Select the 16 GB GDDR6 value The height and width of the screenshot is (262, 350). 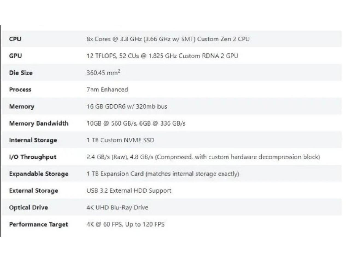pyautogui.click(x=127, y=106)
